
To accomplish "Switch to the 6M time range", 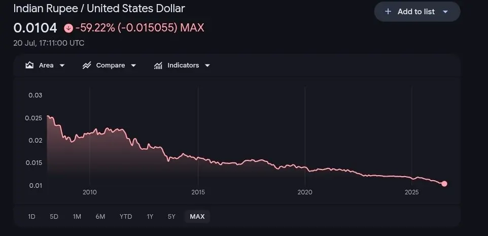I will tap(100, 216).
